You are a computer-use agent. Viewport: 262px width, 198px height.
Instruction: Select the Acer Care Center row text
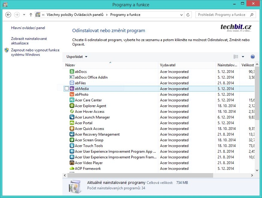coord(88,100)
